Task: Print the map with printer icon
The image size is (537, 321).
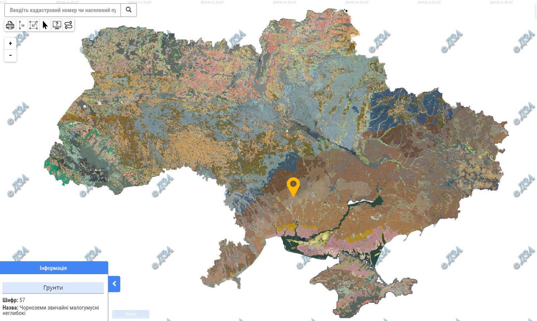Action: pos(10,25)
